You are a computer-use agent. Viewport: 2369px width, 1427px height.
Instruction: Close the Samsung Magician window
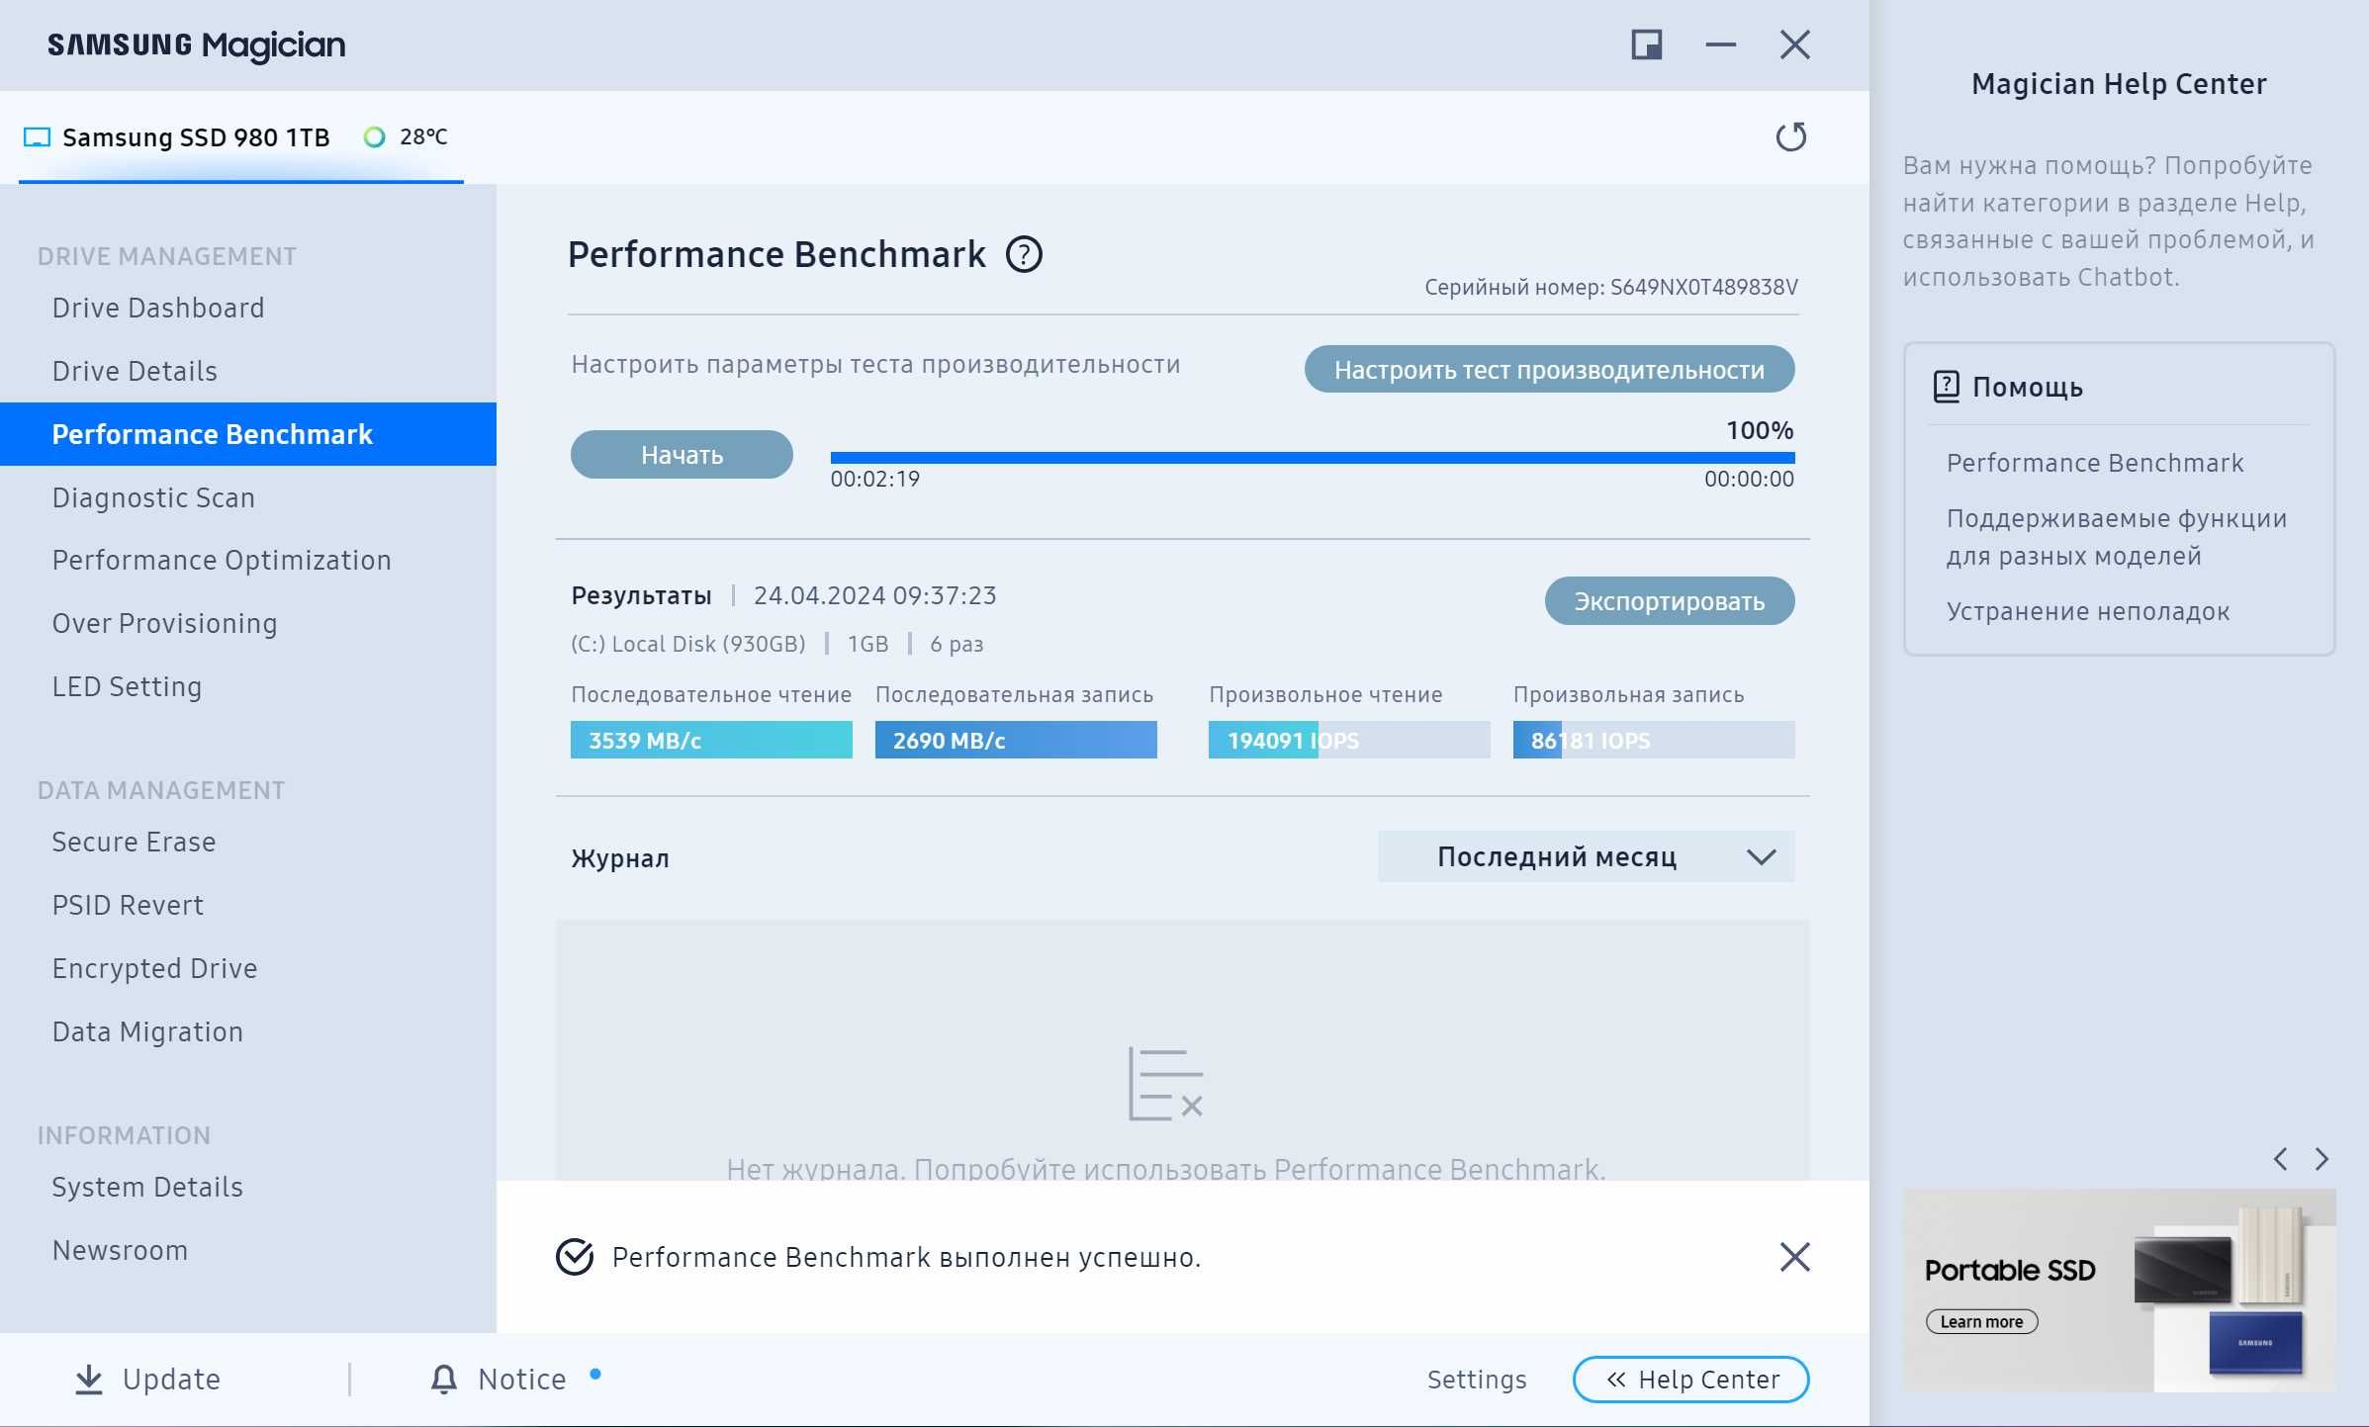click(x=1794, y=45)
